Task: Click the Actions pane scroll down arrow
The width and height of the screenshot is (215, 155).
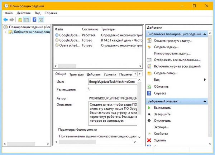Action: [210, 144]
